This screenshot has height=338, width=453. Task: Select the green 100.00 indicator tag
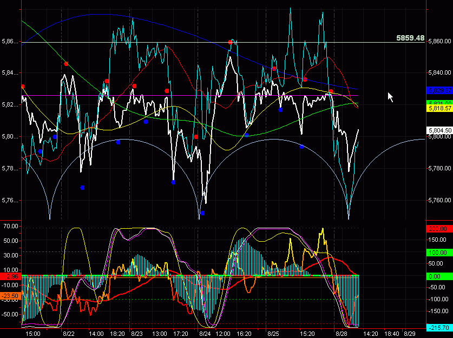(439, 253)
